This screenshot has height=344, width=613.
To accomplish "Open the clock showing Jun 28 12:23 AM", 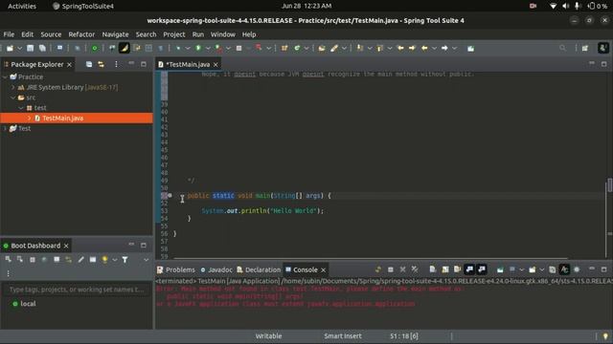I will pyautogui.click(x=306, y=6).
